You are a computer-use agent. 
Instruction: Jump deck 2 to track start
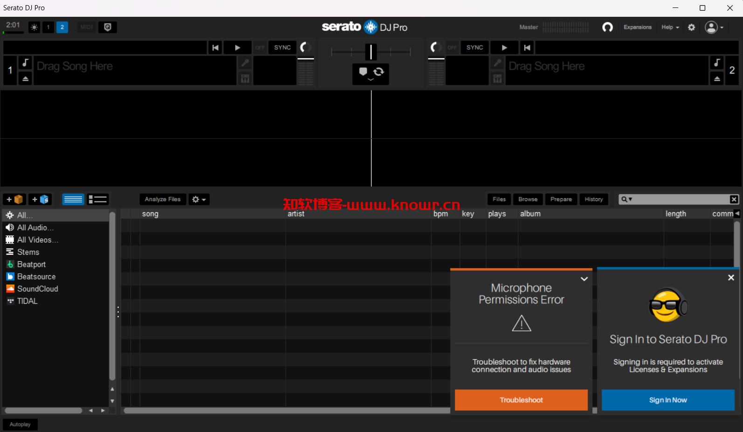pos(527,48)
